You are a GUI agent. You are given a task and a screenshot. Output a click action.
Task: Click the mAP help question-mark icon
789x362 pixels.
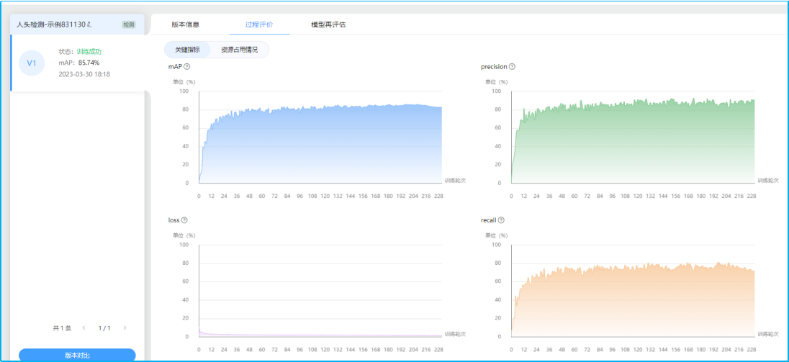tap(186, 67)
